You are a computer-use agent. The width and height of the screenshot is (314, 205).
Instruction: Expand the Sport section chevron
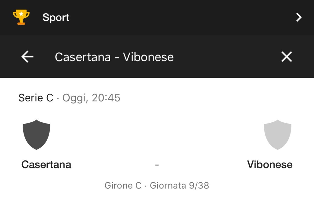click(299, 17)
